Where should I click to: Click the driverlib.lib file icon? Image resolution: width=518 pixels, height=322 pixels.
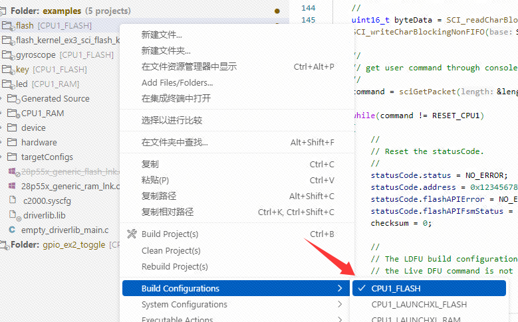15,215
